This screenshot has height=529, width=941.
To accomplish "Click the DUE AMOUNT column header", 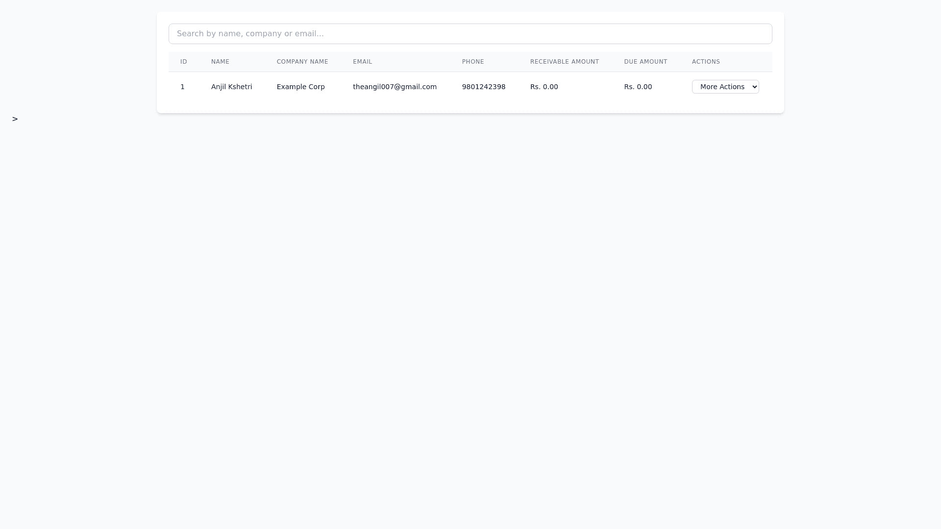I will 645,62.
